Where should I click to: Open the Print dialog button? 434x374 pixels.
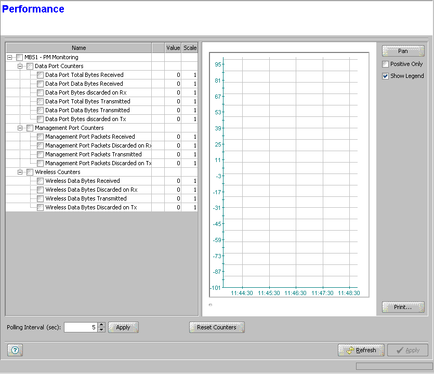[403, 307]
